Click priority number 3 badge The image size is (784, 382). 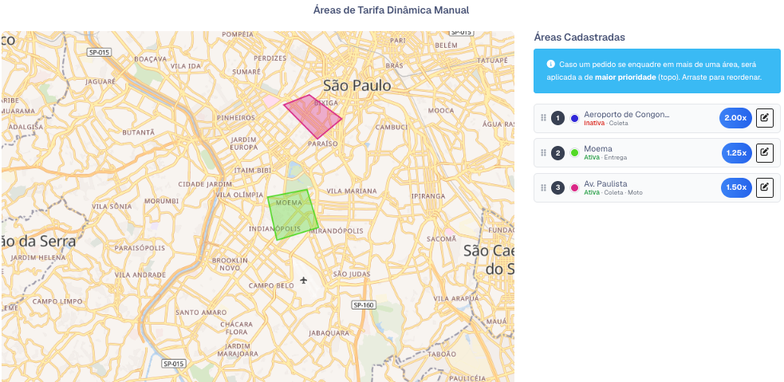pyautogui.click(x=558, y=188)
